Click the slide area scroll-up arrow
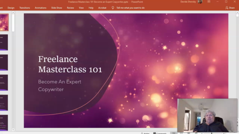 (238, 12)
